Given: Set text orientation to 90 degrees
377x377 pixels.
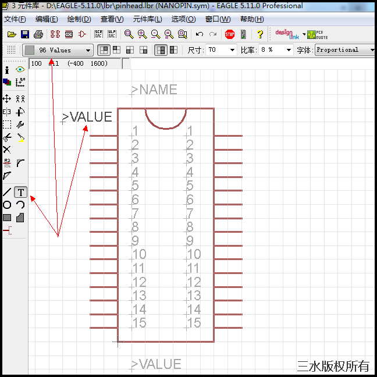Looking at the screenshot, I should point(117,50).
